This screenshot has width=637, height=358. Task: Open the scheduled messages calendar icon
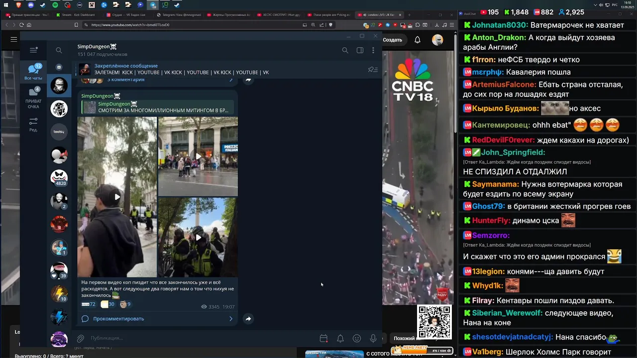pyautogui.click(x=323, y=339)
